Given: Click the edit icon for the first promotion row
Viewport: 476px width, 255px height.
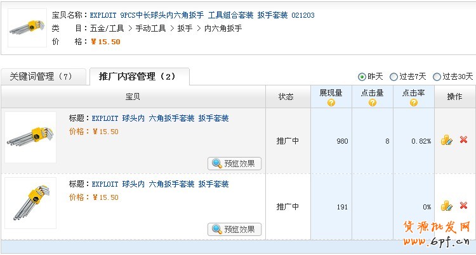Looking at the screenshot, I should [446, 140].
